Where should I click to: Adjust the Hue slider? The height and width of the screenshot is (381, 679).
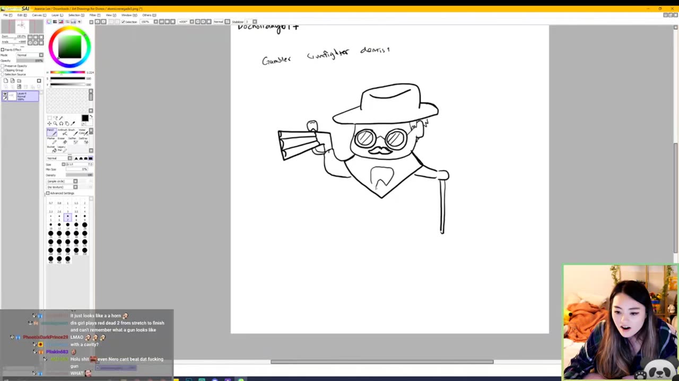[x=68, y=72]
